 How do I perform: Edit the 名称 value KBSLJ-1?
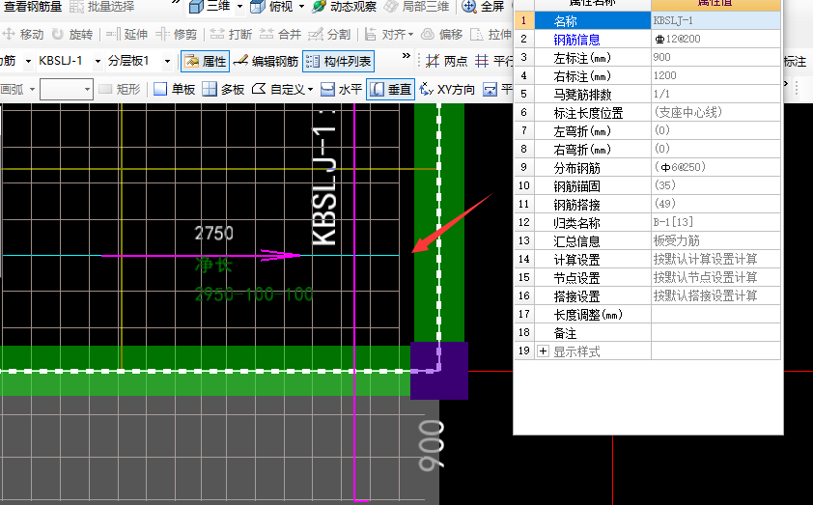715,20
